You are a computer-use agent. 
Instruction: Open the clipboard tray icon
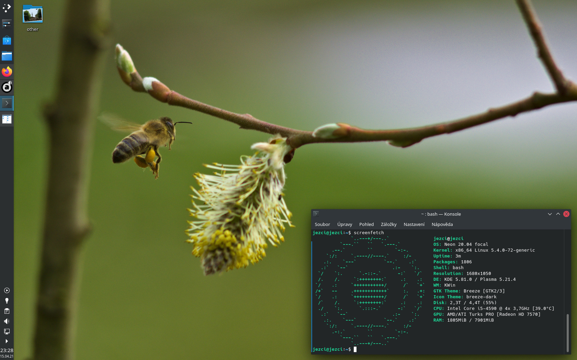pyautogui.click(x=7, y=311)
